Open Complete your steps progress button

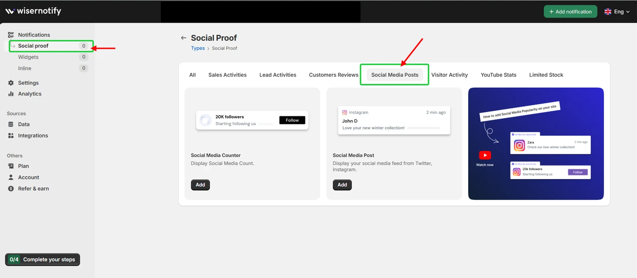43,260
